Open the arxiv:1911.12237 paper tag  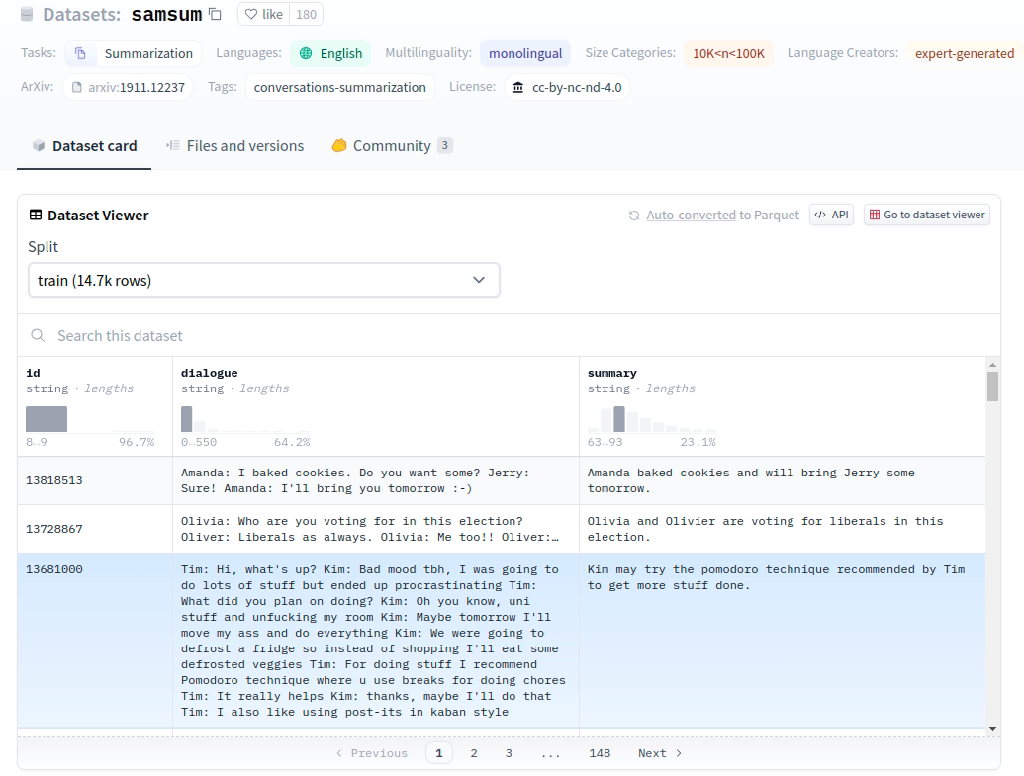pos(128,87)
